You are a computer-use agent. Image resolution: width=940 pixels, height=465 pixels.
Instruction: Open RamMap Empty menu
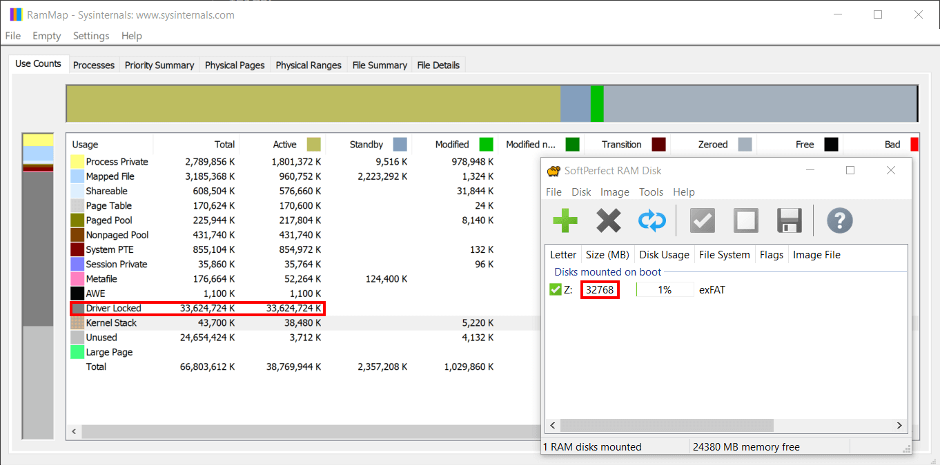pos(47,36)
